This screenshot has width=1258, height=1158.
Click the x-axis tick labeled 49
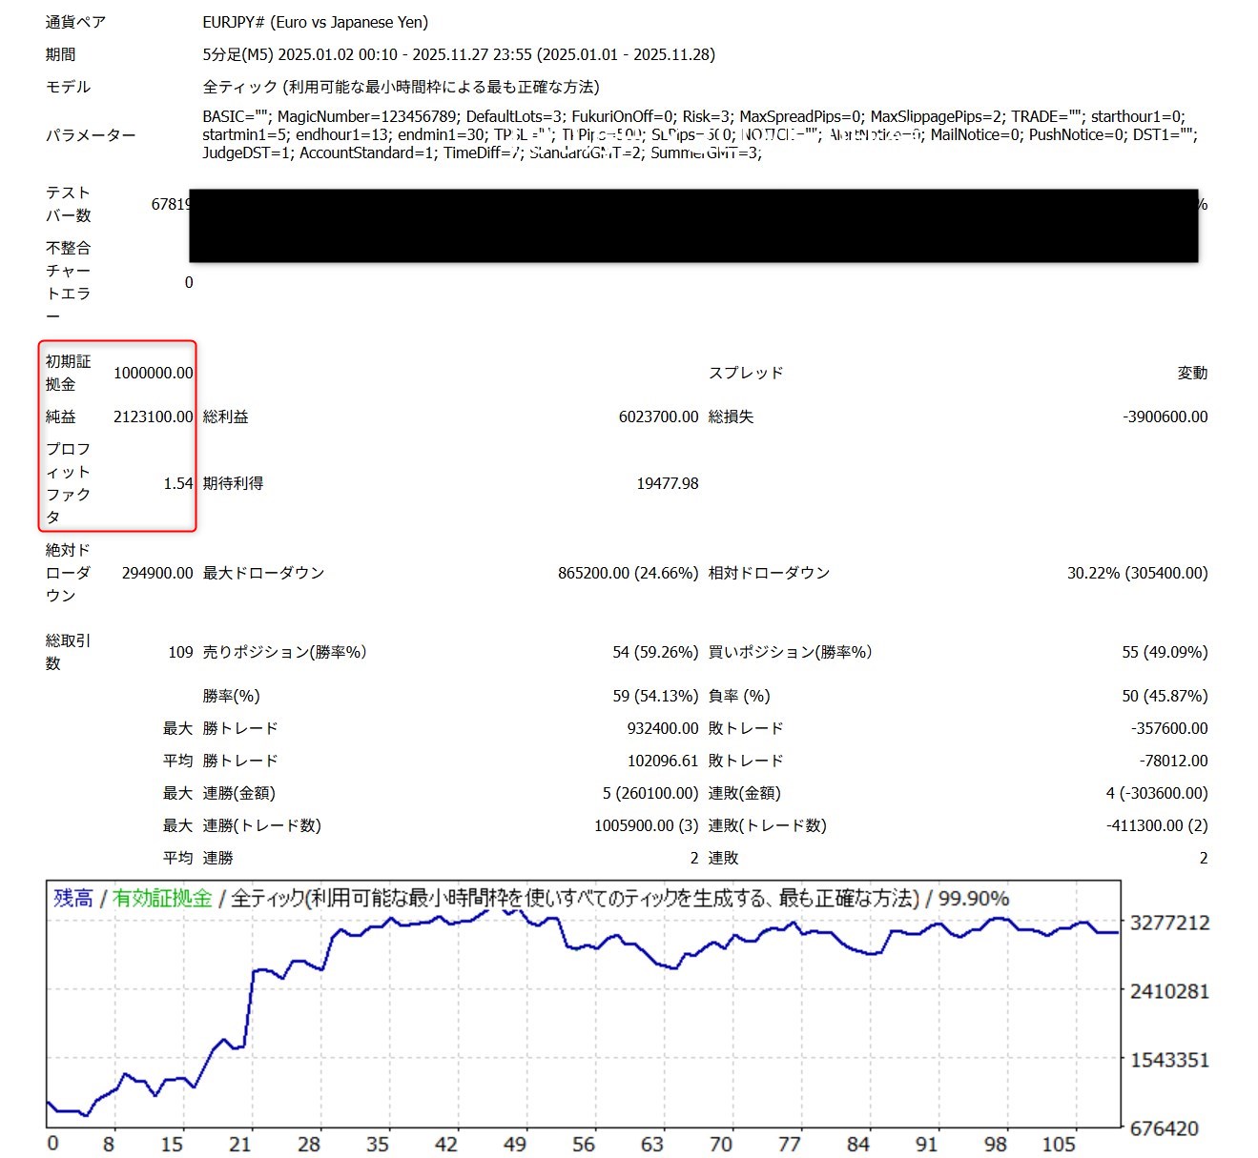pos(515,1144)
